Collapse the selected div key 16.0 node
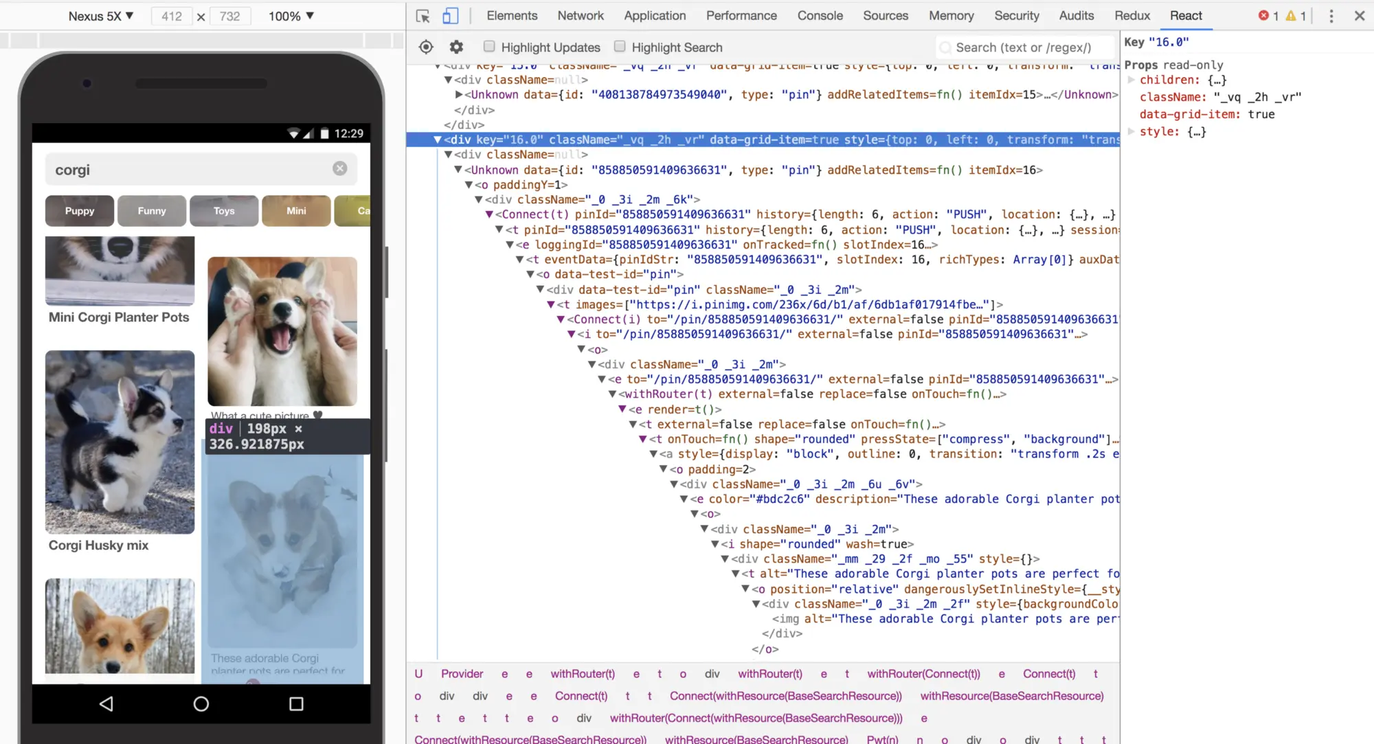1374x744 pixels. (x=437, y=139)
